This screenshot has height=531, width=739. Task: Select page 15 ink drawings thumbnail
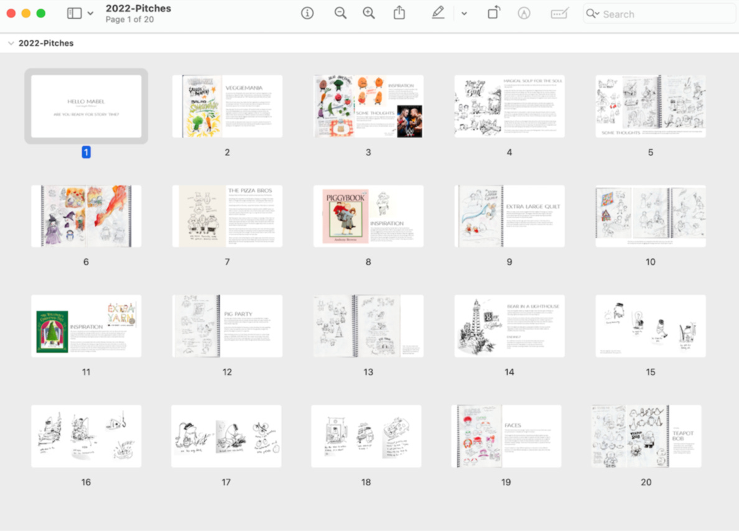651,326
